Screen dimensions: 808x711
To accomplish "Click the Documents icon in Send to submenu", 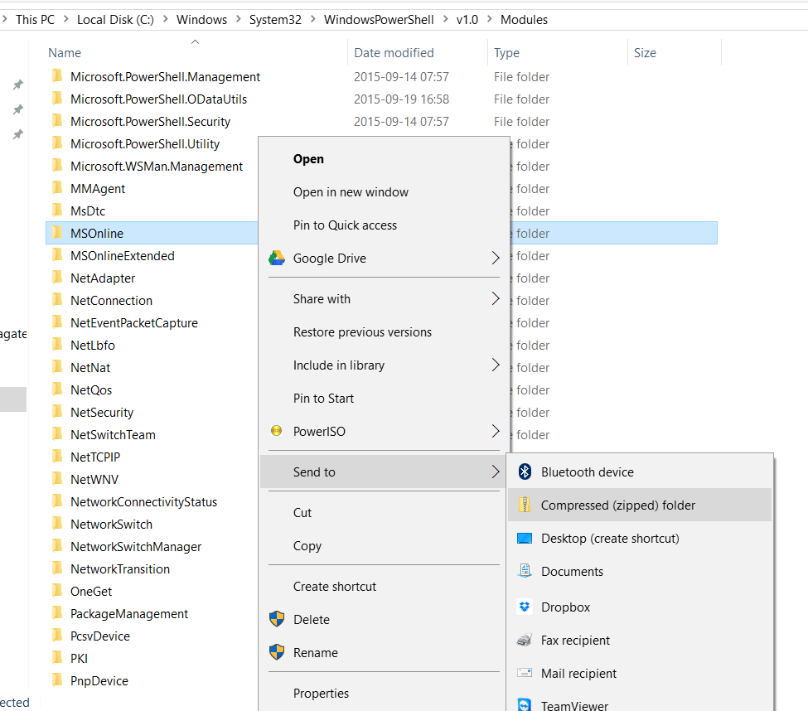I will (525, 571).
